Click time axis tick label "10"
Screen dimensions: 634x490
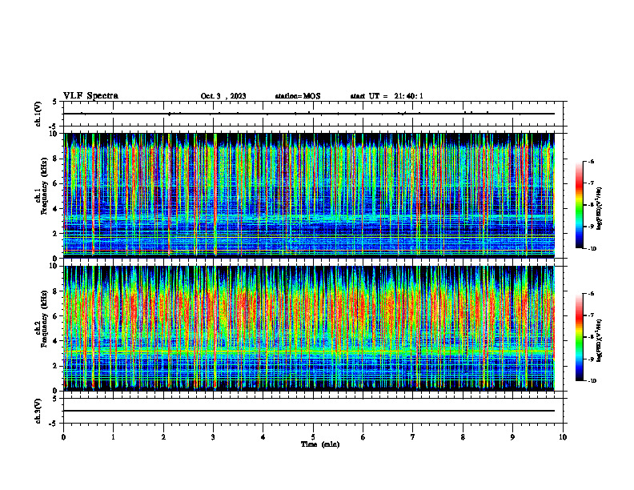click(563, 437)
